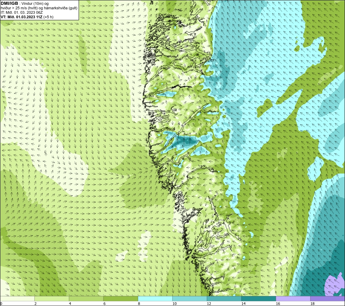Image resolution: width=345 pixels, height=306 pixels.
Task: Click scale label "10" on the color bar
Action: (x=174, y=304)
